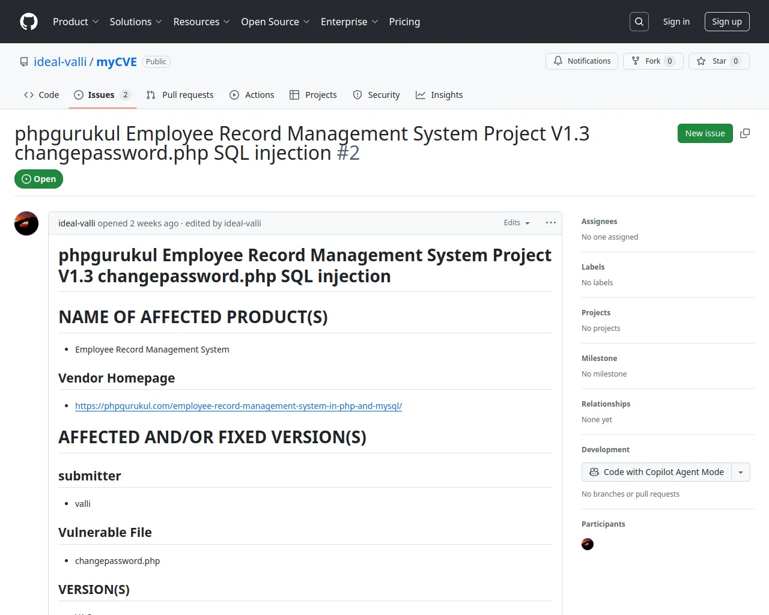Open the GitHub home logo
The height and width of the screenshot is (615, 769).
coord(29,22)
